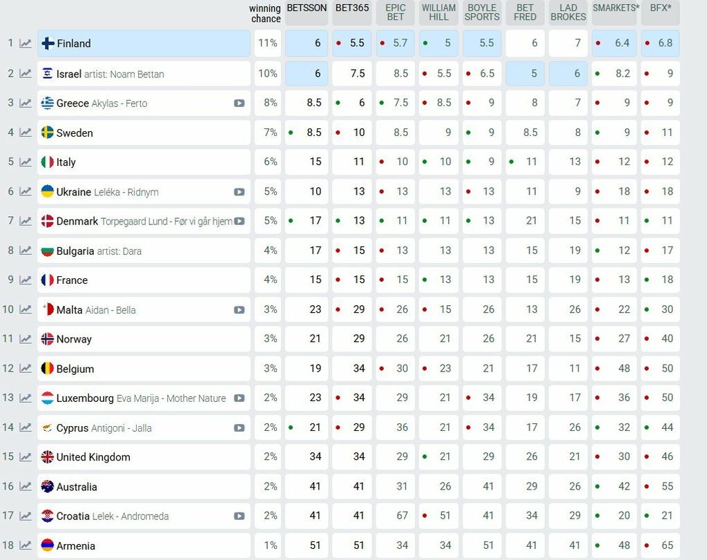
Task: Open the WILLIAM HILL column header
Action: pos(439,12)
